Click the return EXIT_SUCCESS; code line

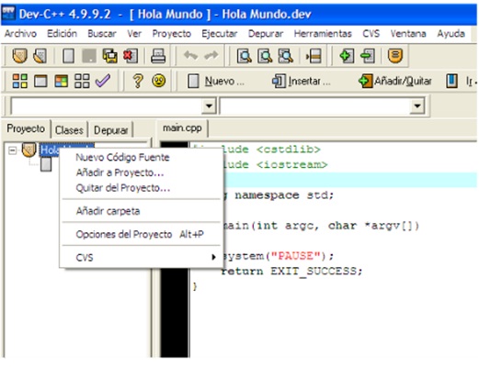point(292,271)
